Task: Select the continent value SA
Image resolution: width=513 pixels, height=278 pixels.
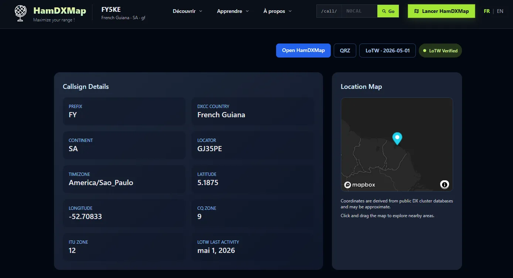Action: point(73,149)
